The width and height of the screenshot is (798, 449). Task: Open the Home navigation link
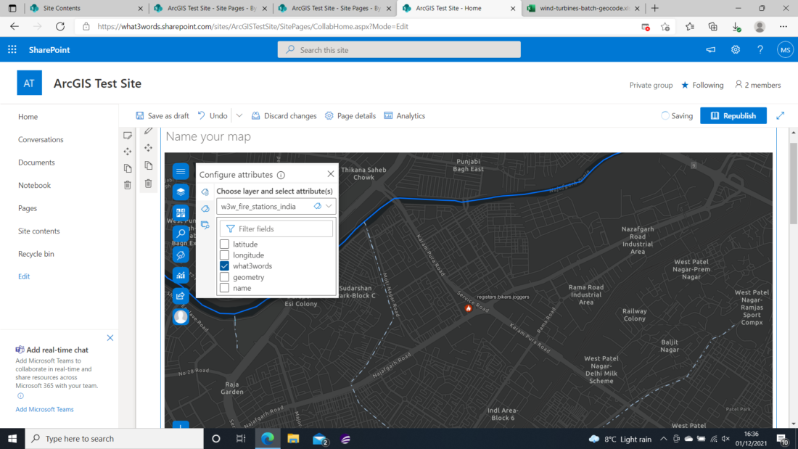pyautogui.click(x=28, y=117)
